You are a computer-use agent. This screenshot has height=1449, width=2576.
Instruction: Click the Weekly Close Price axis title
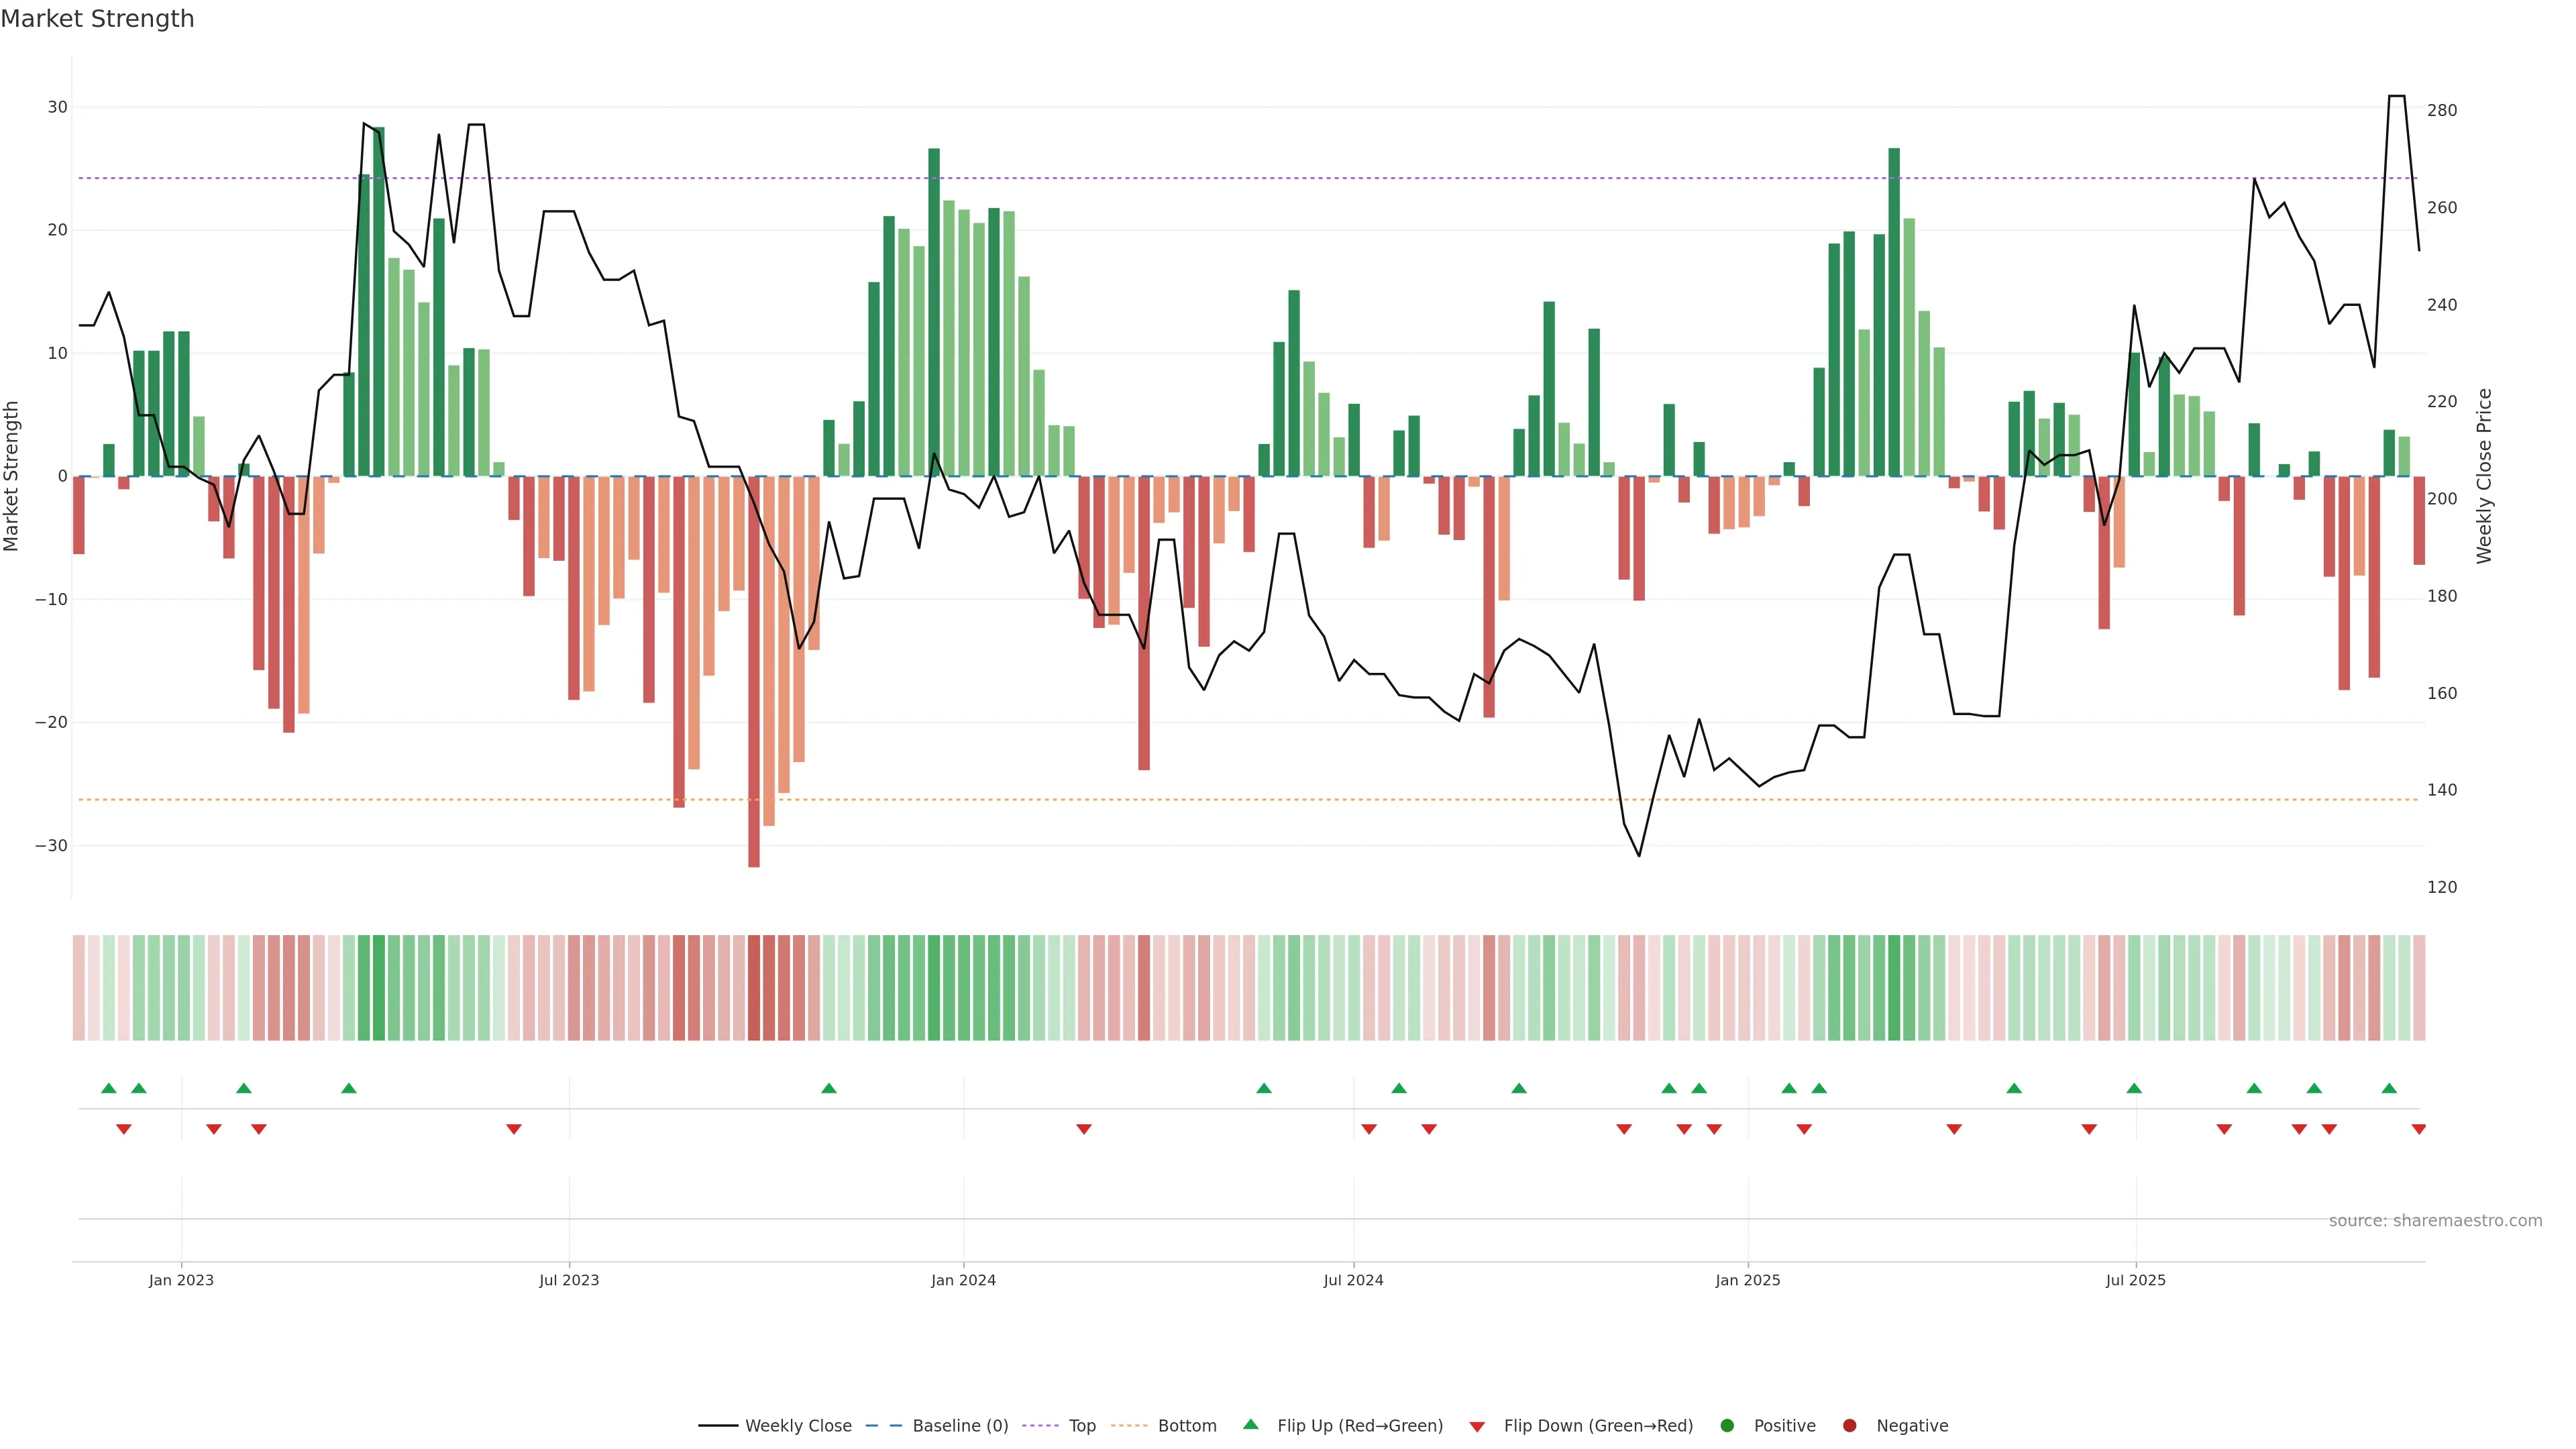(x=2484, y=476)
